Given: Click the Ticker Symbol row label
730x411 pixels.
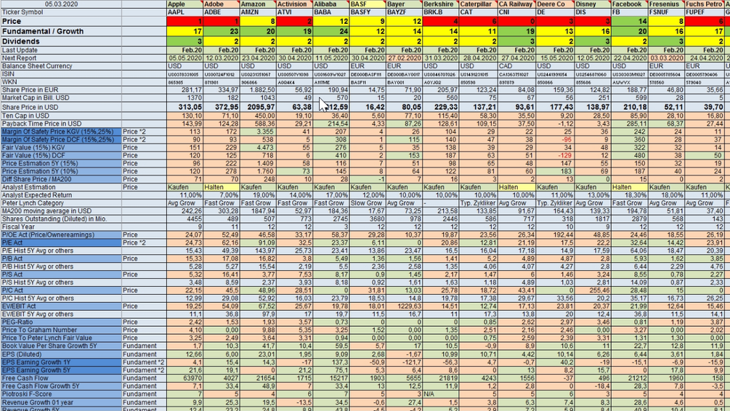Looking at the screenshot, I should tap(23, 12).
